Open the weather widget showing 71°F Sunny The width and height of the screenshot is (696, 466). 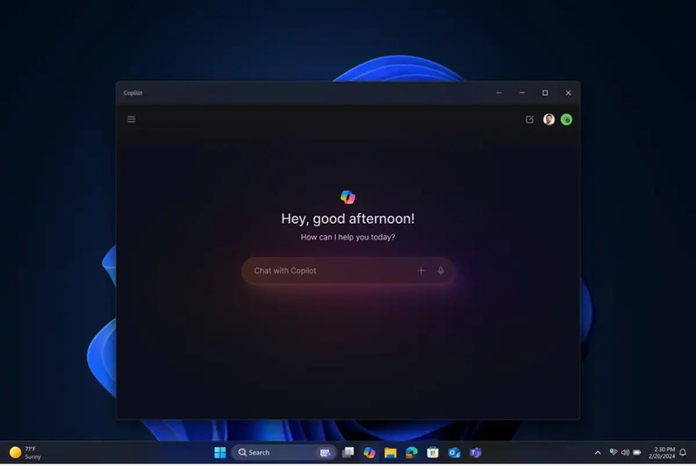point(26,453)
